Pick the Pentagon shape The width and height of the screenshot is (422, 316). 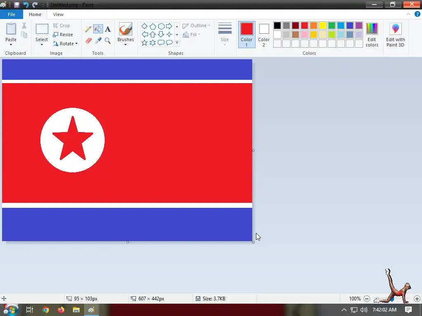(x=153, y=26)
